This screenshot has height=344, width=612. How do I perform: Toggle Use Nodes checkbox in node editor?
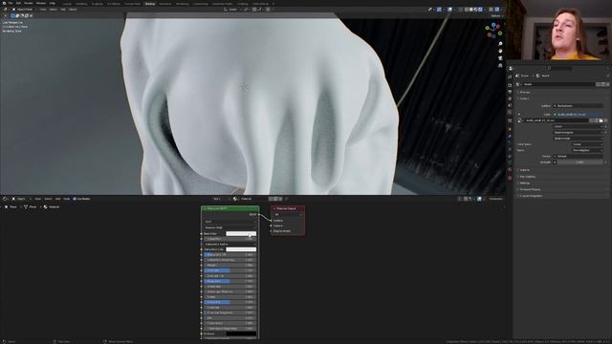pyautogui.click(x=75, y=199)
